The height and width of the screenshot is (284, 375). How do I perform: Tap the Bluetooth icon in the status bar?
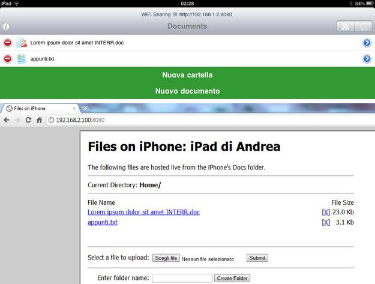pyautogui.click(x=351, y=4)
